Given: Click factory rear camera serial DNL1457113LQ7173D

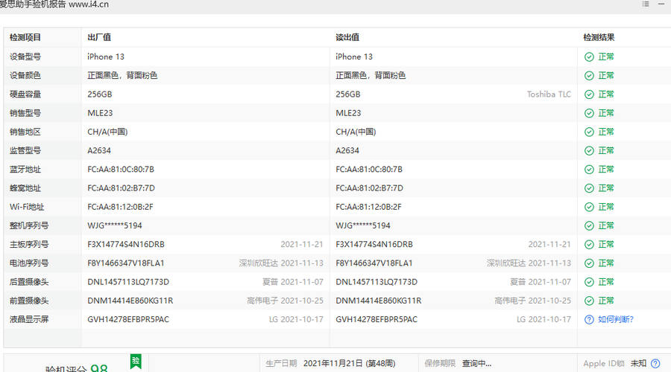Looking at the screenshot, I should click(x=128, y=282).
